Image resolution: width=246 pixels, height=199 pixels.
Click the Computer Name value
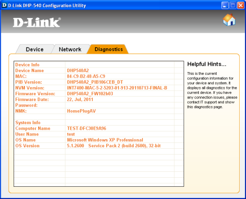(86, 128)
